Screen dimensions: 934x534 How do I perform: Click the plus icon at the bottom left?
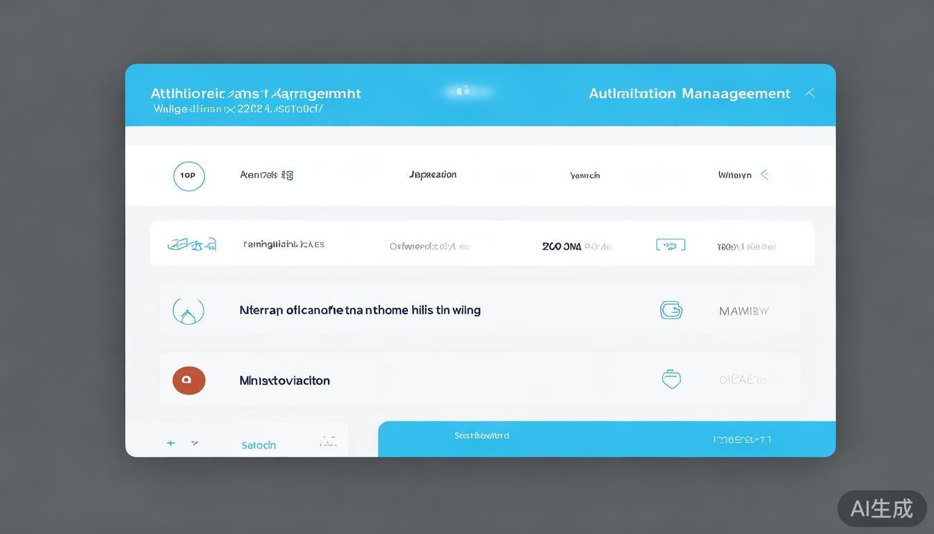tap(170, 442)
